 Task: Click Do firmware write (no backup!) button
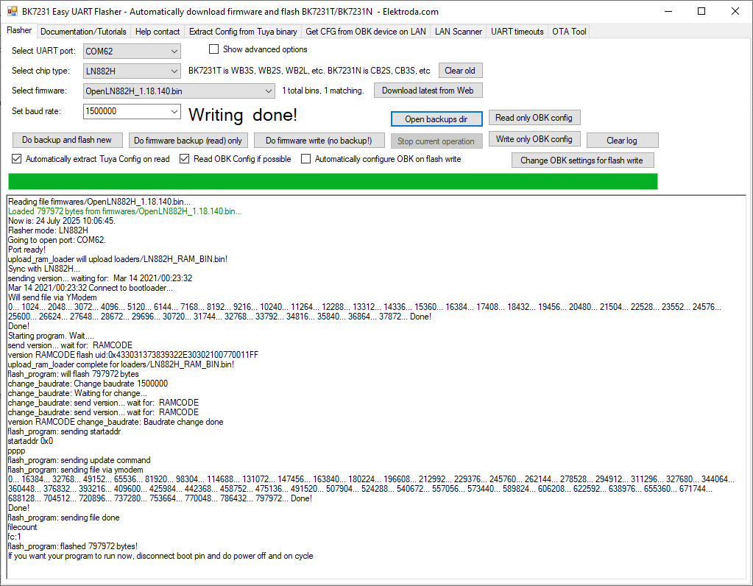click(x=319, y=141)
